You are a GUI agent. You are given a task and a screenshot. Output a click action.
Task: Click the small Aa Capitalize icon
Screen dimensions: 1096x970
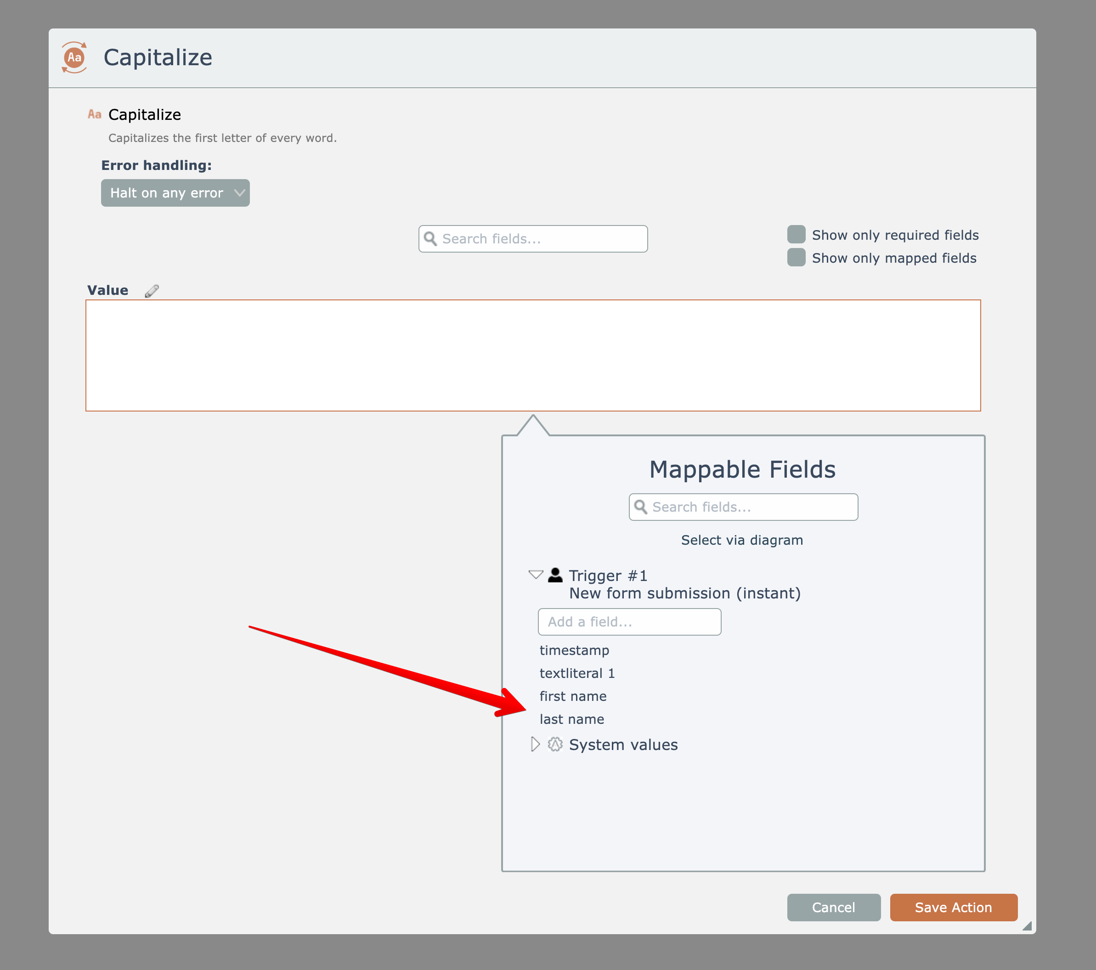pos(94,114)
